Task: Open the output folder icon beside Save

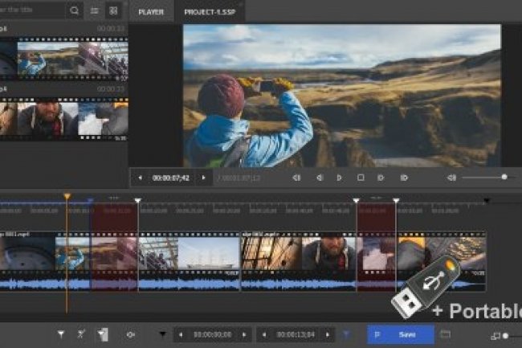Action: pos(446,334)
